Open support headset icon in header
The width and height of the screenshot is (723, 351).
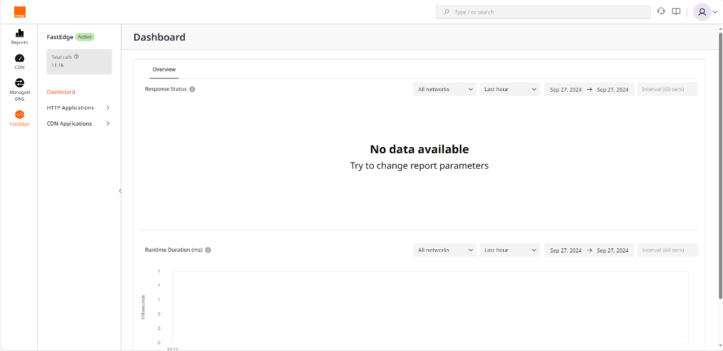pyautogui.click(x=661, y=11)
